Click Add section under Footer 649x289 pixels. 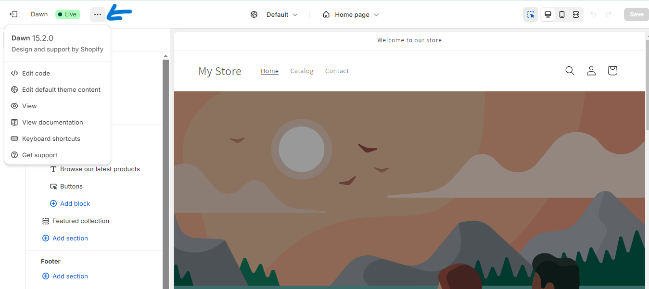(70, 276)
